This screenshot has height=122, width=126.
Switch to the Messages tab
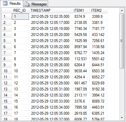click(x=36, y=4)
